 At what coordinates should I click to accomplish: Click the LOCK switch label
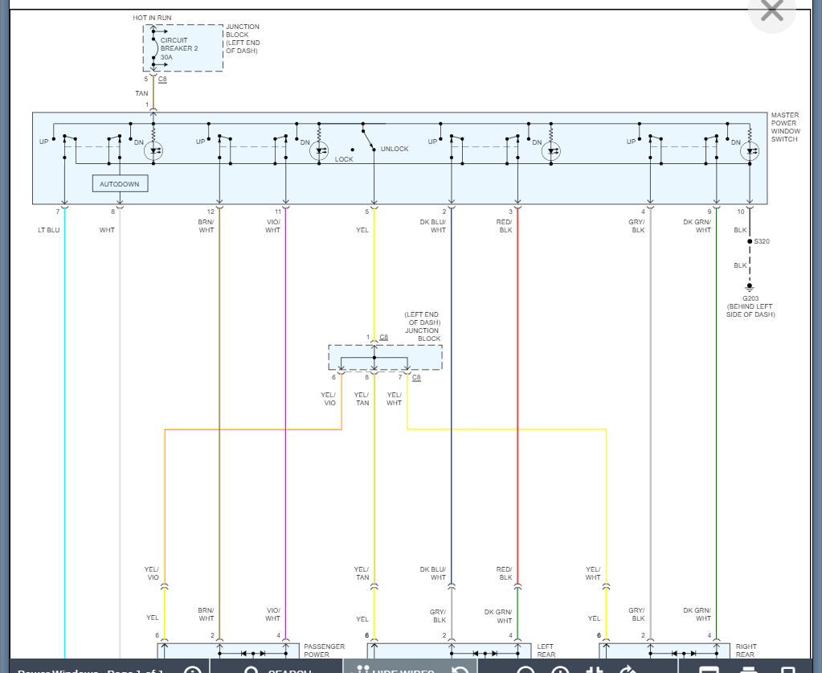click(344, 159)
